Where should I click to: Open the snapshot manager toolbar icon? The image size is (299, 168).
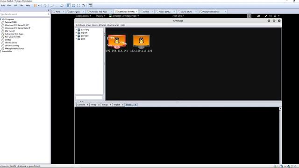click(x=62, y=6)
